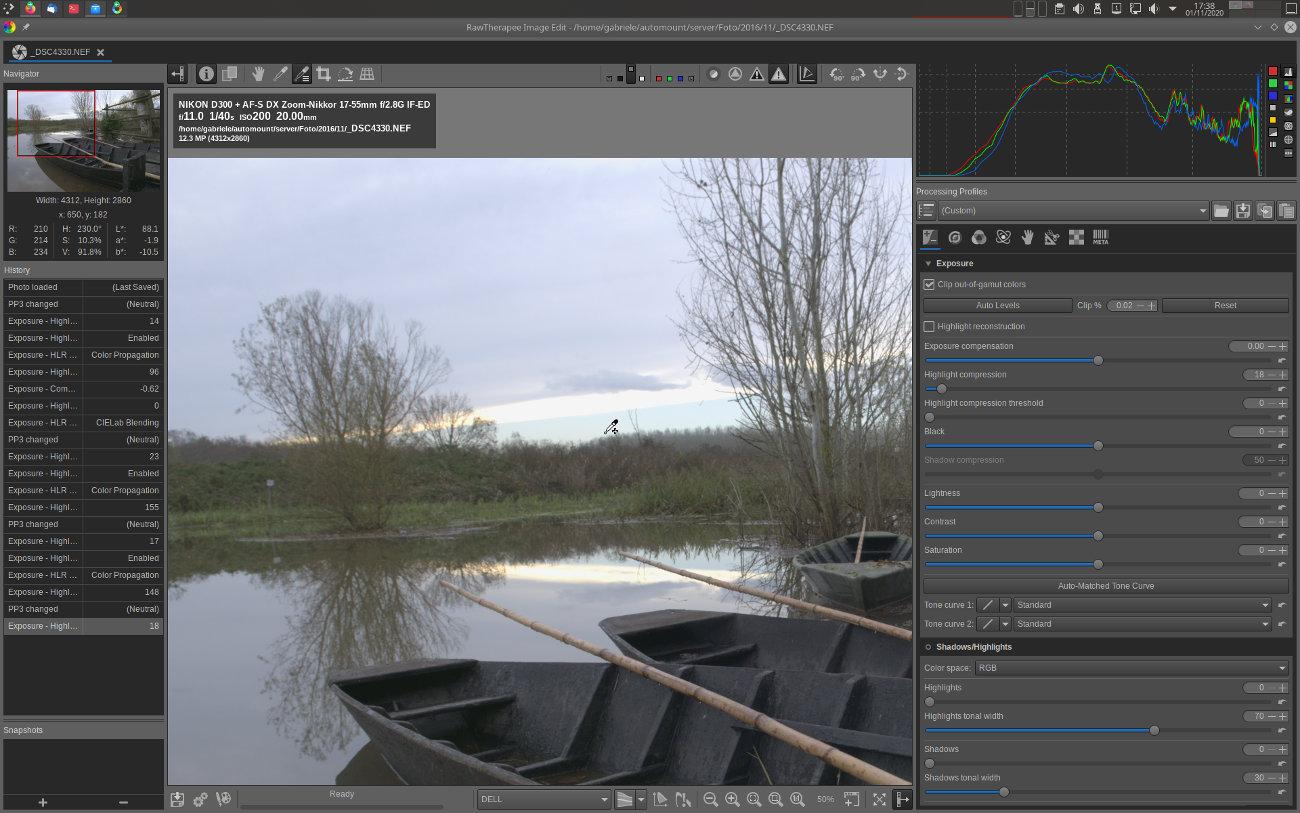Collapse the Exposure section
Image resolution: width=1300 pixels, height=813 pixels.
(928, 264)
